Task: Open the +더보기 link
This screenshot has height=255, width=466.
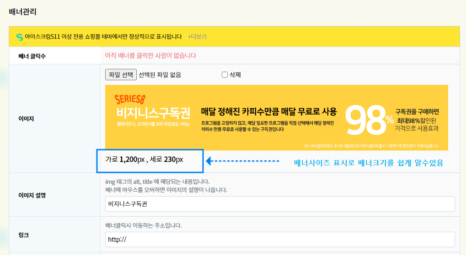Action: click(x=197, y=36)
